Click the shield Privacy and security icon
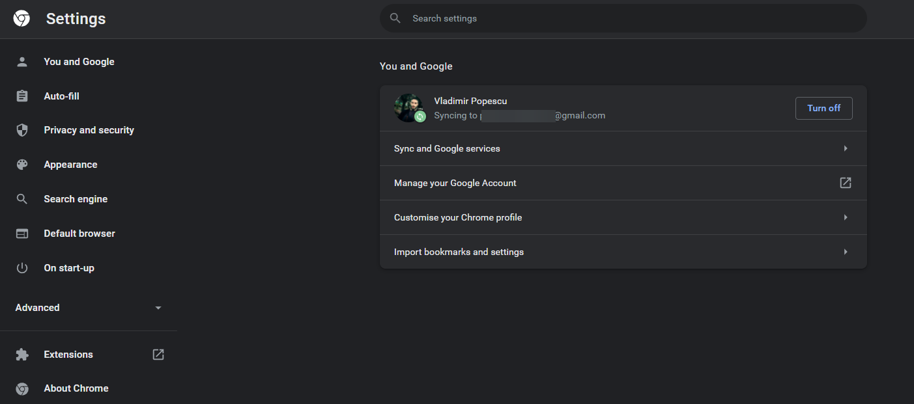 click(22, 130)
